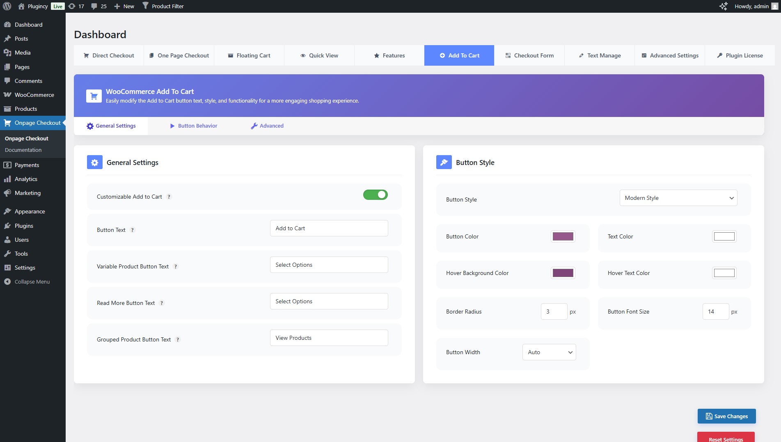This screenshot has height=442, width=781.
Task: Open the Button Color swatch picker
Action: pos(563,236)
